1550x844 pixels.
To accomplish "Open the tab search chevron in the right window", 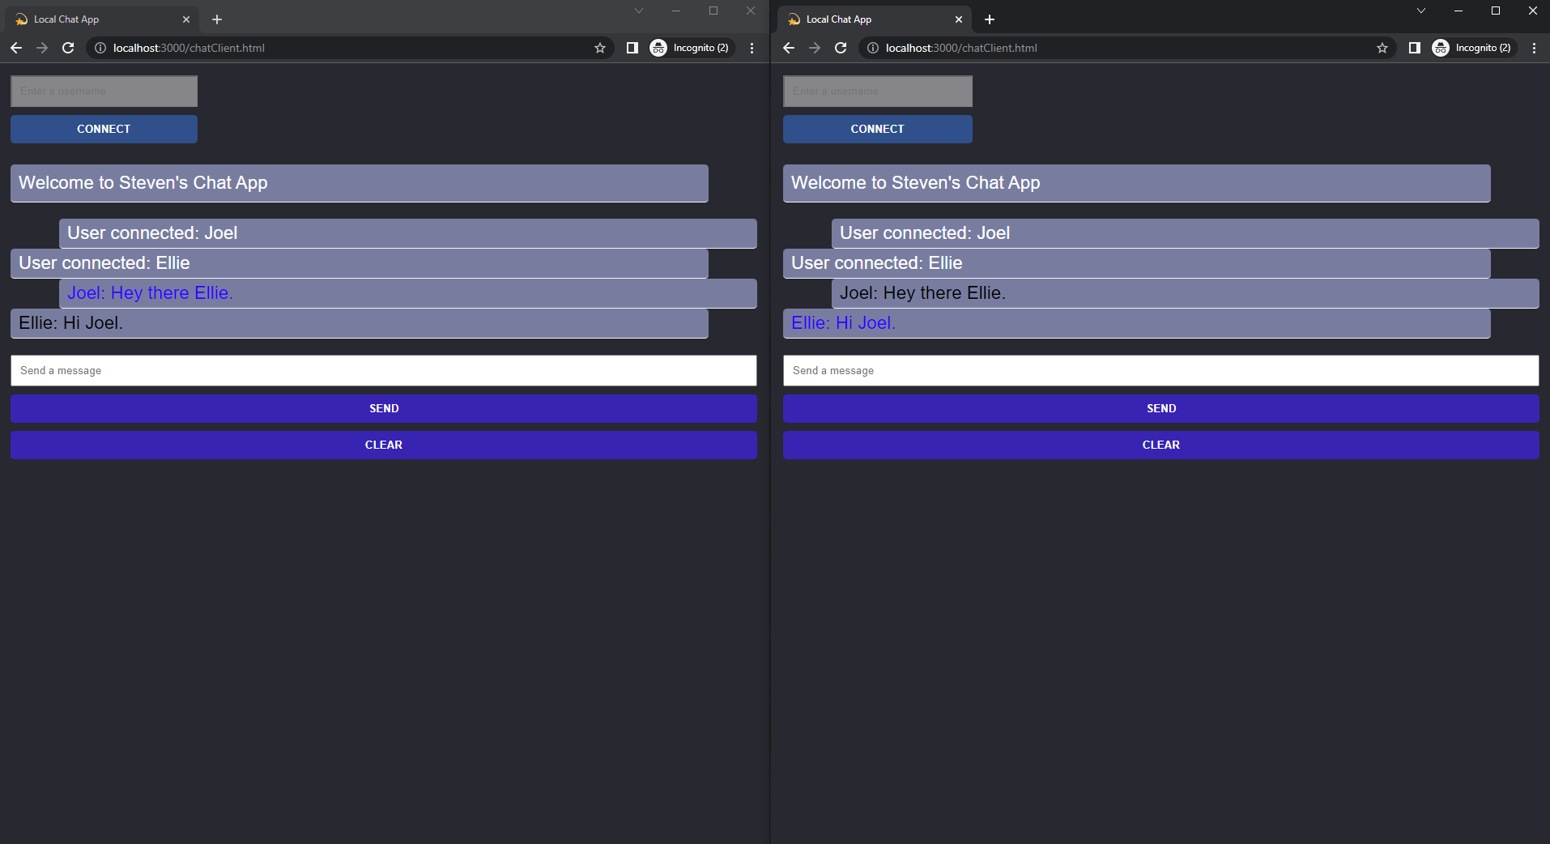I will tap(1420, 11).
